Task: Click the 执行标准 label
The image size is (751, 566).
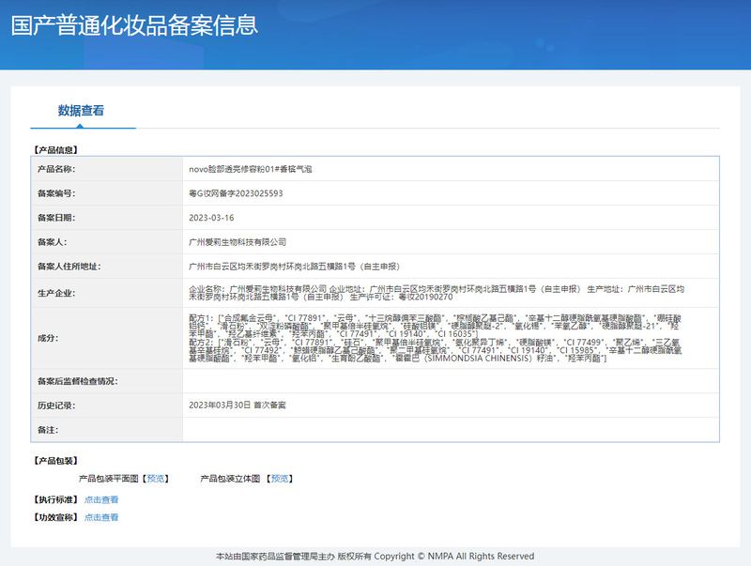Action: tap(55, 499)
